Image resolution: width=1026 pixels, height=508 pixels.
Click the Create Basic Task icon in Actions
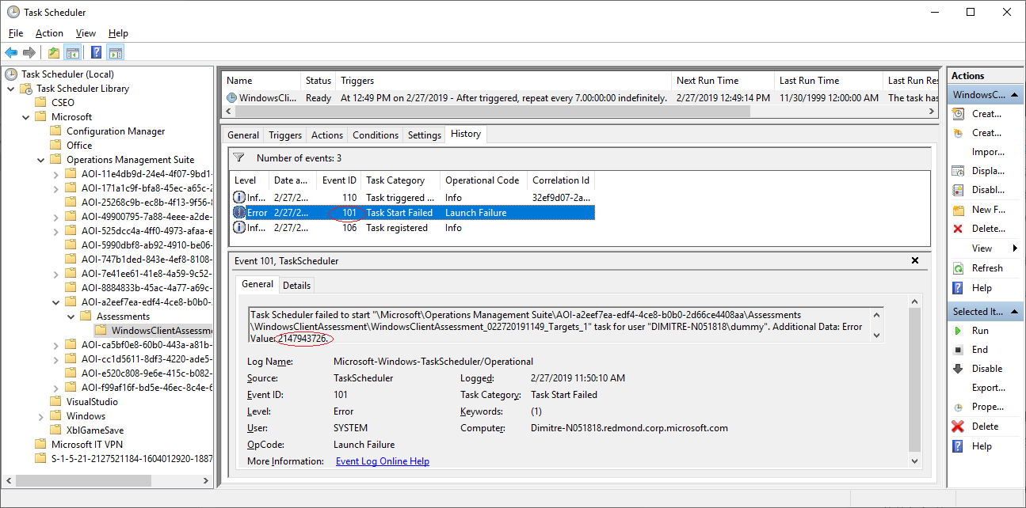(958, 114)
